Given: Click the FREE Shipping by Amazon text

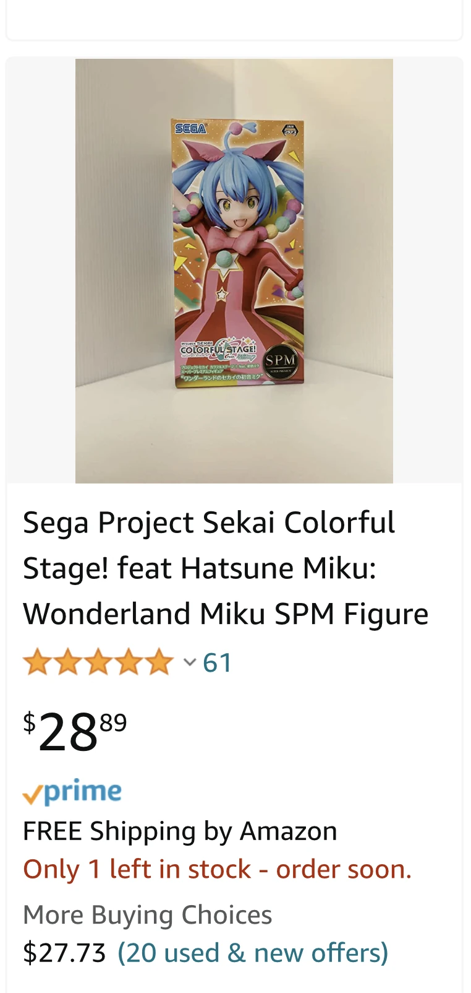Looking at the screenshot, I should [180, 831].
